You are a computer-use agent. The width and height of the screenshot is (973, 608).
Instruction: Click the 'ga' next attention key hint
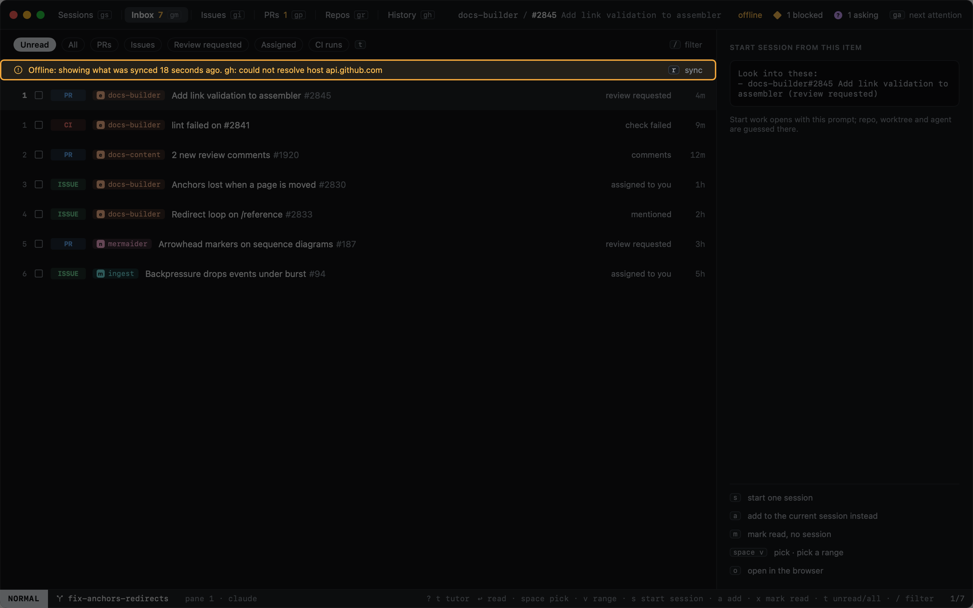pos(897,15)
